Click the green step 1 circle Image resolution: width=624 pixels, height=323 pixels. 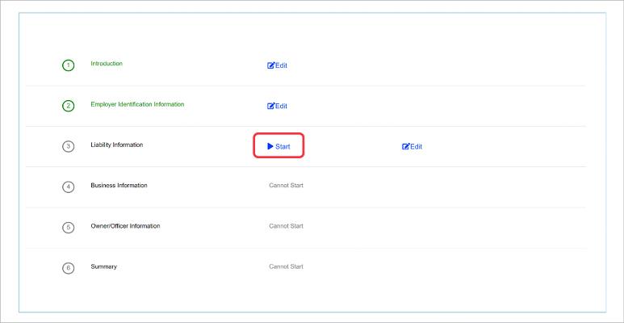tap(69, 65)
